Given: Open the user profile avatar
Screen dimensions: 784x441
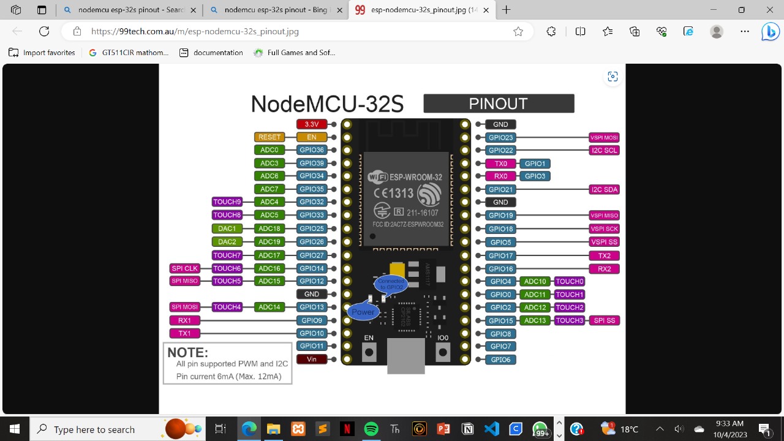Looking at the screenshot, I should [717, 31].
